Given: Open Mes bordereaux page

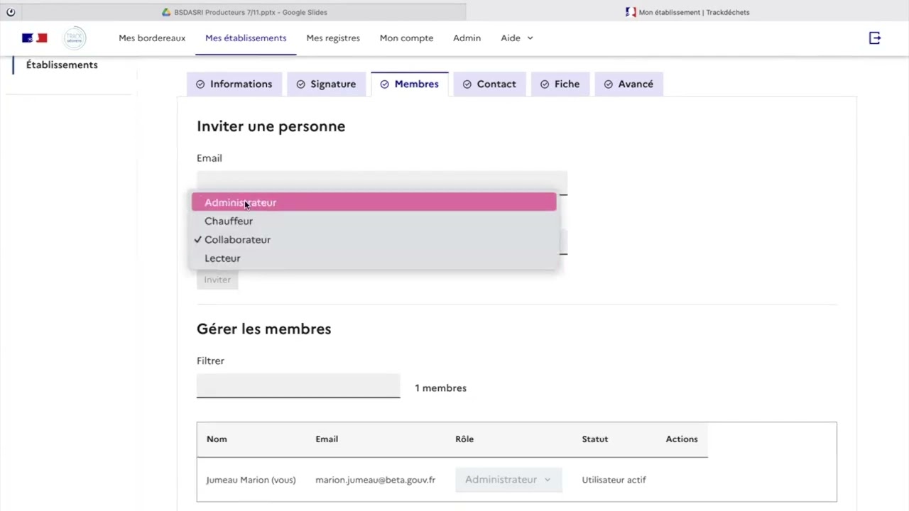Looking at the screenshot, I should 152,38.
